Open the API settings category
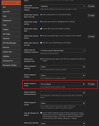This screenshot has width=99, height=126. (x=11, y=7)
